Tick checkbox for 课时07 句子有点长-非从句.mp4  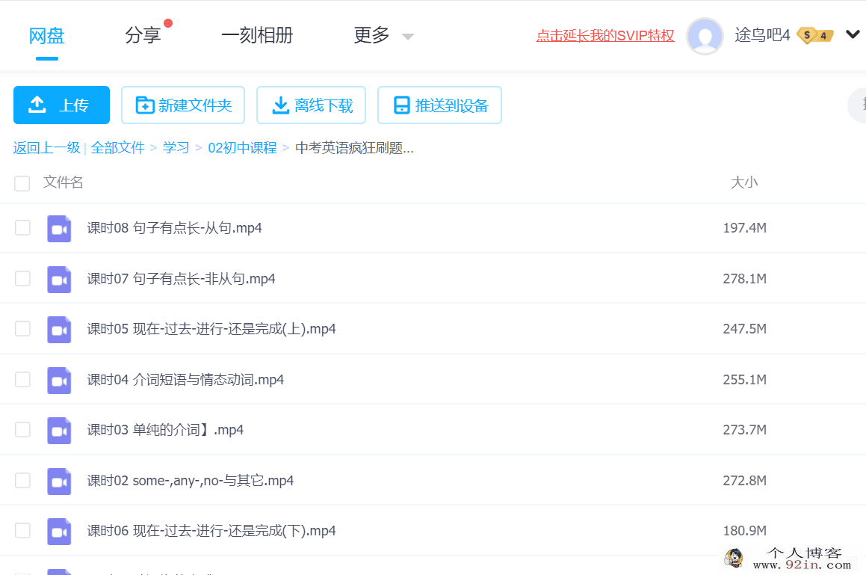click(22, 278)
